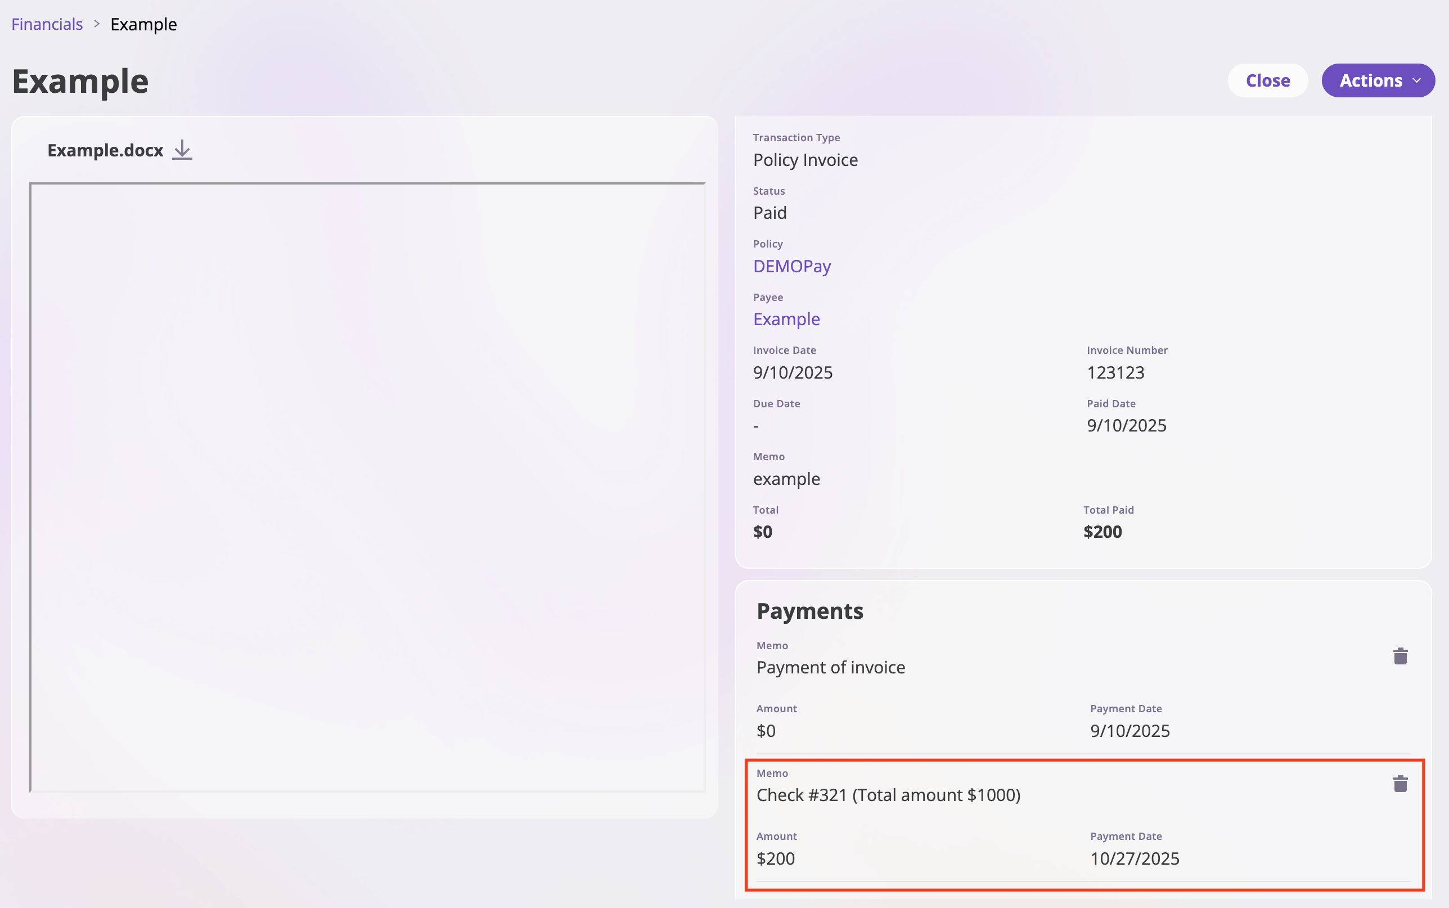Screen dimensions: 1449x908
Task: Click the chevron arrow inside Actions button
Action: (1416, 80)
